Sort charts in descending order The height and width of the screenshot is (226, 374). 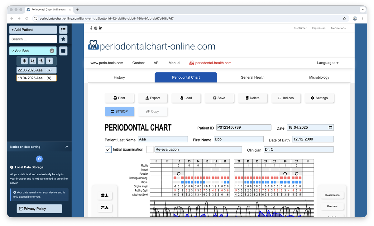coord(33,61)
